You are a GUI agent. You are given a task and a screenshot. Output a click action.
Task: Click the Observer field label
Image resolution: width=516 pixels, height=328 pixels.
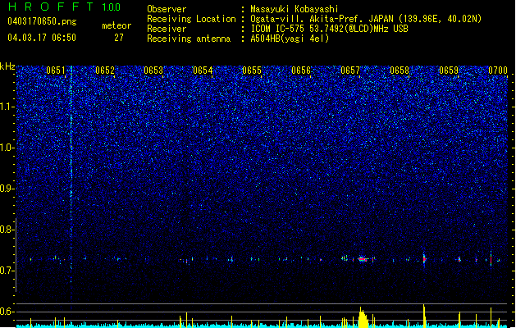click(167, 9)
